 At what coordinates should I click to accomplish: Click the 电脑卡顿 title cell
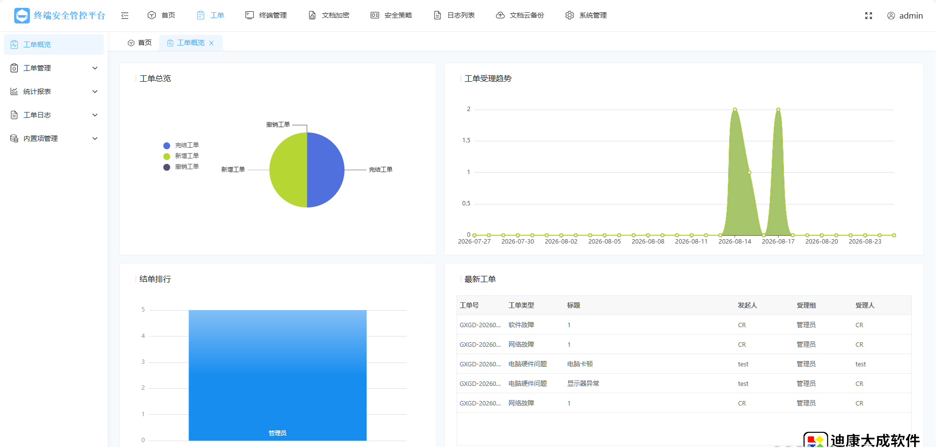tap(580, 364)
